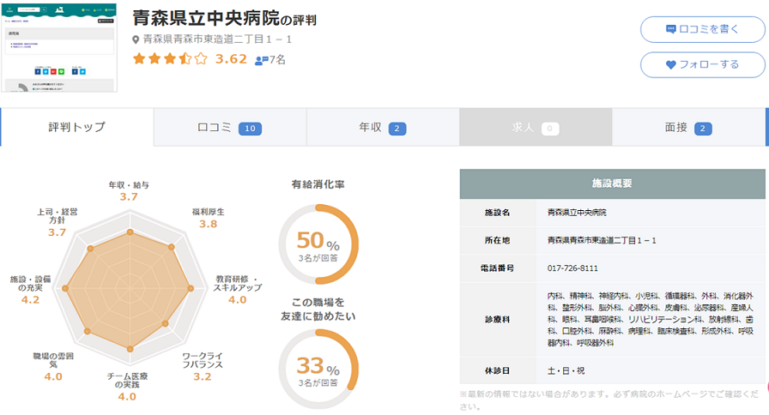Click the 口コミ count badge 10
Screen dimensions: 769x415
pyautogui.click(x=250, y=129)
